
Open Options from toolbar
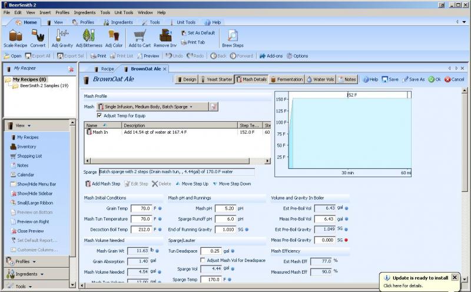[297, 56]
